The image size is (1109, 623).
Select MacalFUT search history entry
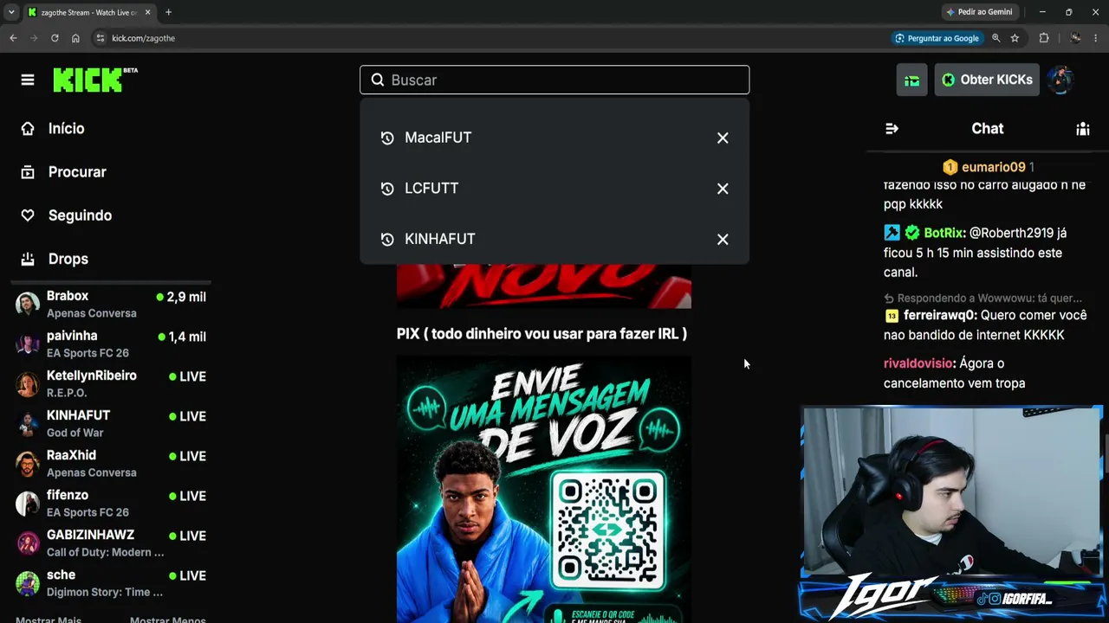point(554,138)
